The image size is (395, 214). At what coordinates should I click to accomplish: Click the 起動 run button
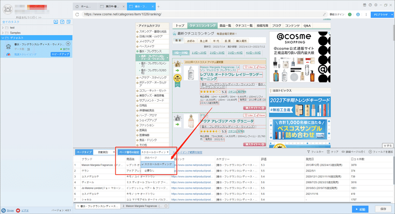(x=360, y=209)
